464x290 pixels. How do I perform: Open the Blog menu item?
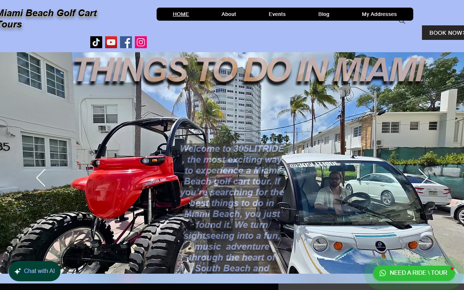324,14
